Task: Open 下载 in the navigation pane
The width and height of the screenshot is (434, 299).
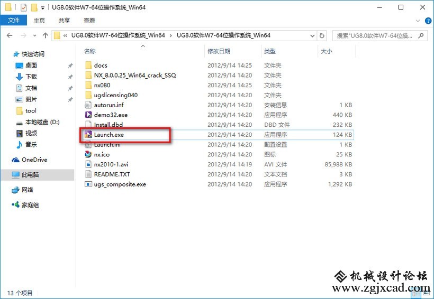Action: [x=31, y=77]
